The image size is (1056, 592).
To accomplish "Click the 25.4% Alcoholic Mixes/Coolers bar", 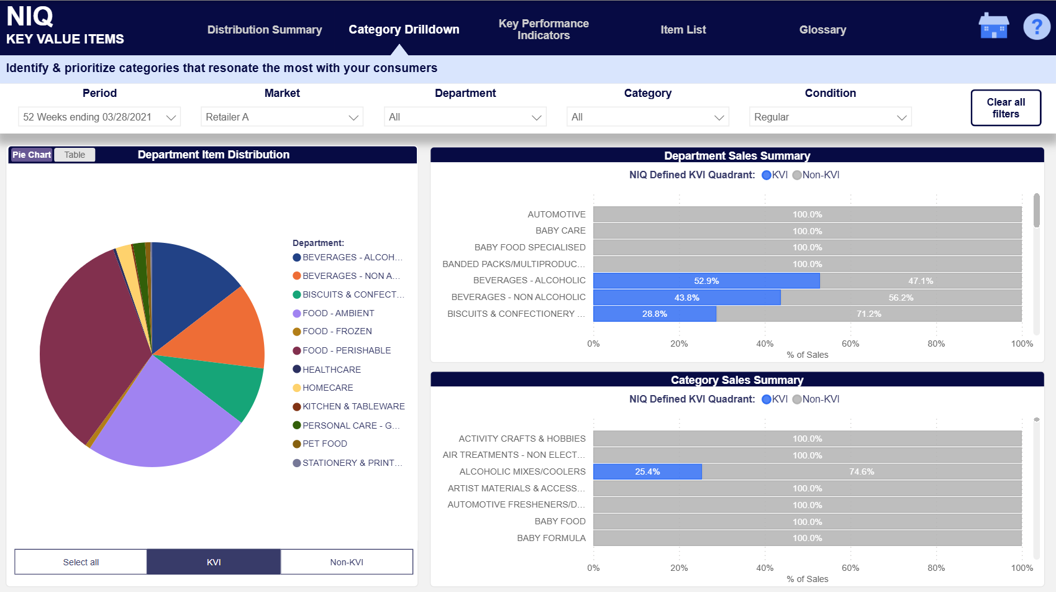I will 647,471.
